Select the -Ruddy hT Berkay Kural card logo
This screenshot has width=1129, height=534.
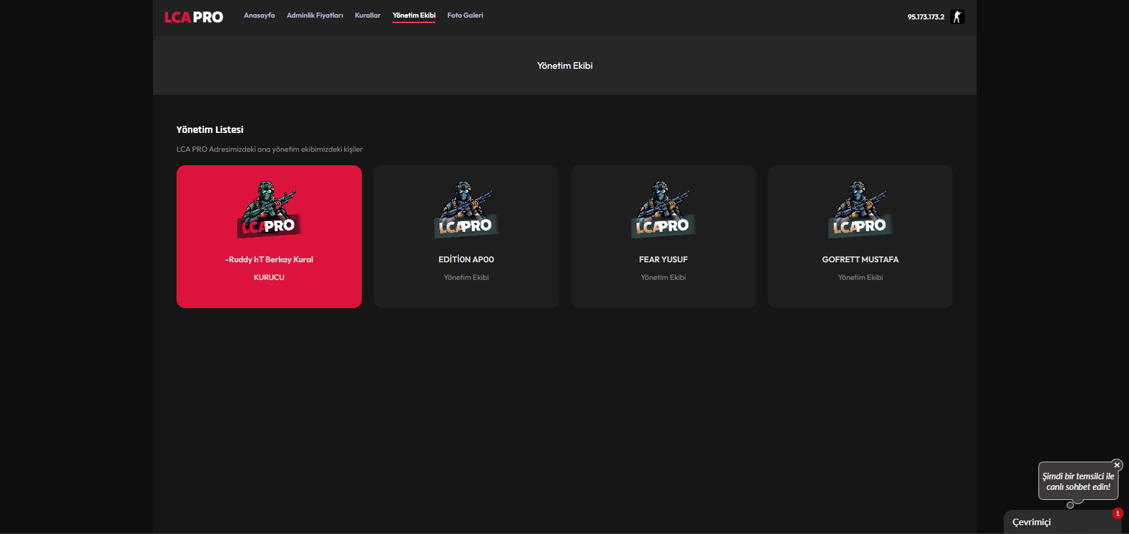[269, 209]
